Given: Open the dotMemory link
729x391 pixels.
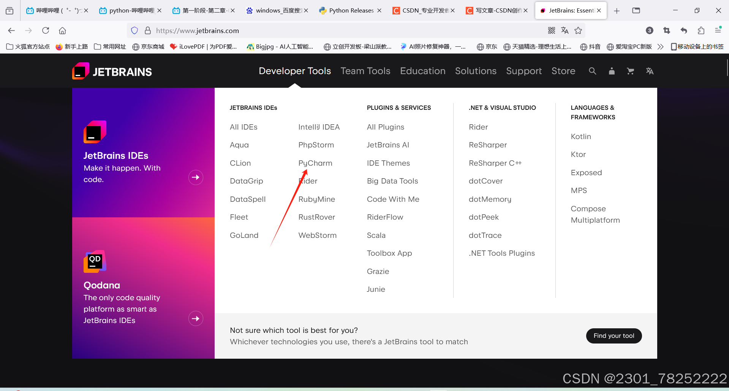Looking at the screenshot, I should coord(490,199).
